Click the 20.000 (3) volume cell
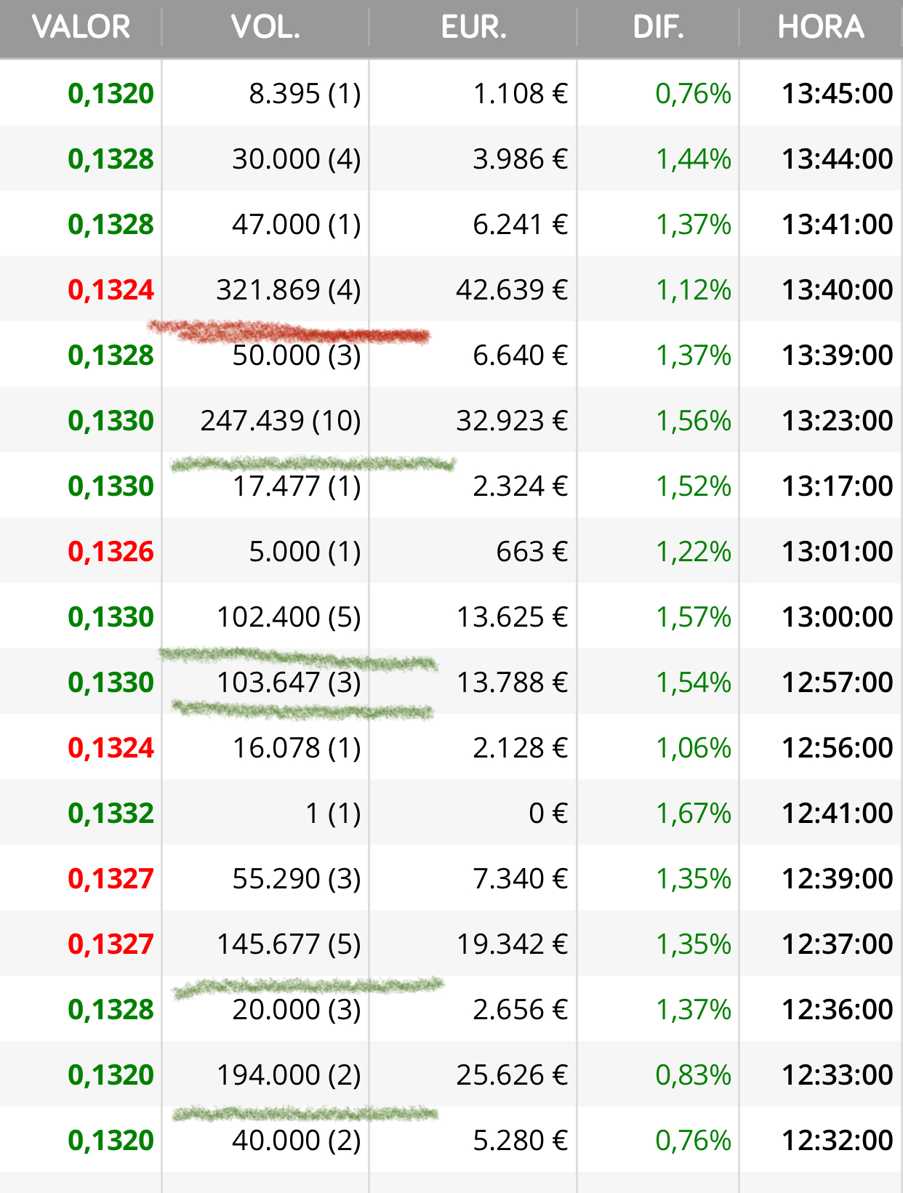 tap(297, 1010)
